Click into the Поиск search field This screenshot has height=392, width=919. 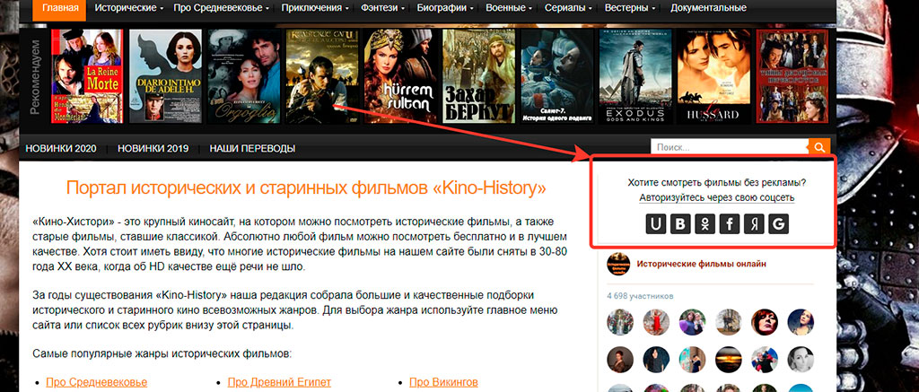[x=730, y=147]
